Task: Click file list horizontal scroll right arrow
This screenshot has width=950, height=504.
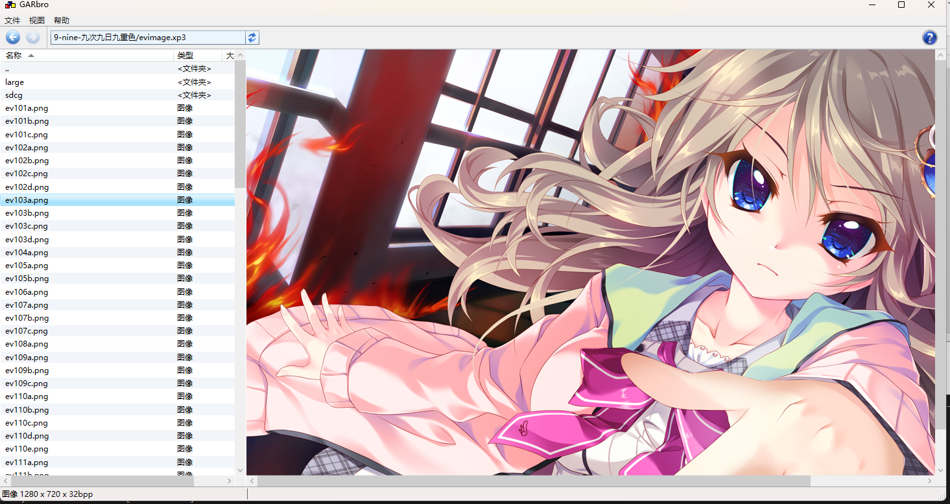Action: [x=230, y=481]
